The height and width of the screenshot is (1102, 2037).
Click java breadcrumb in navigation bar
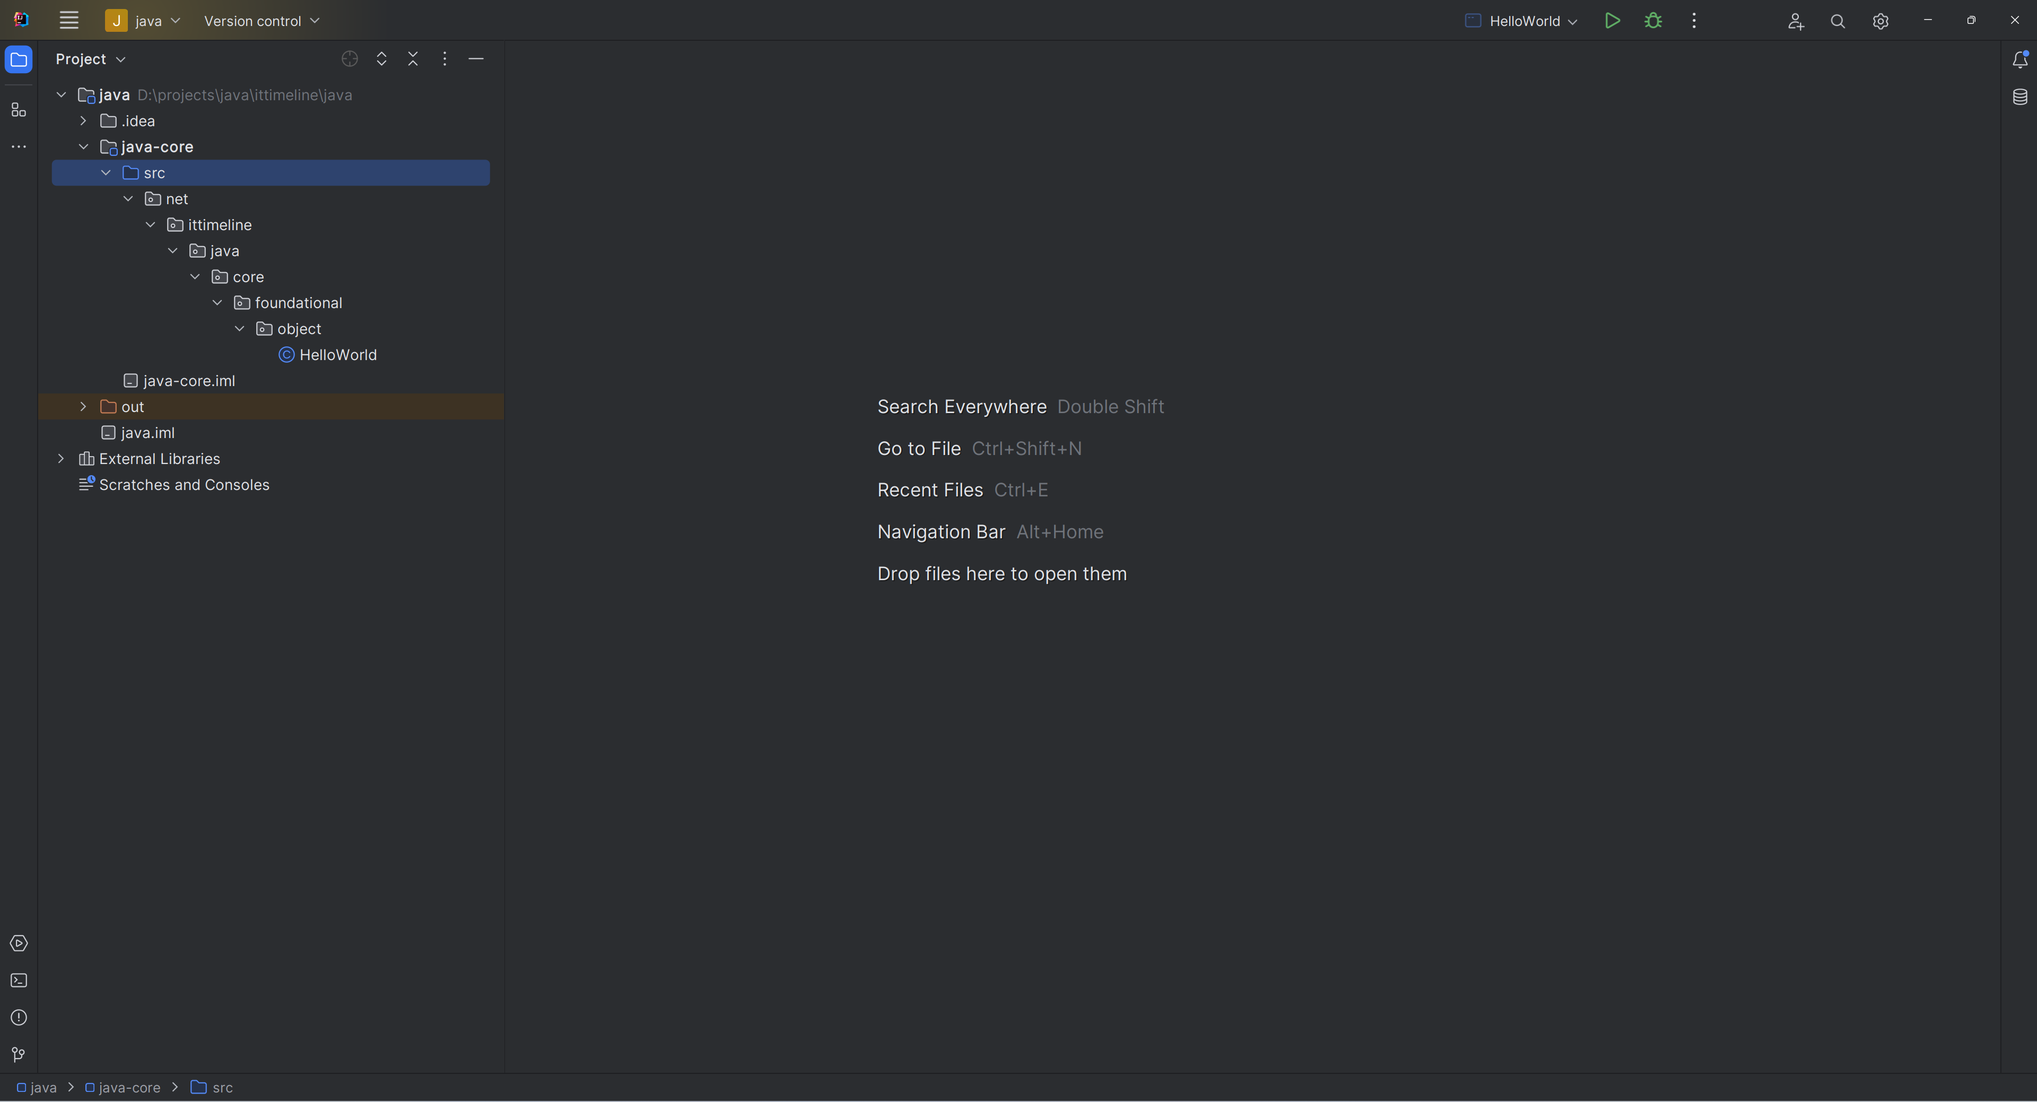(37, 1088)
